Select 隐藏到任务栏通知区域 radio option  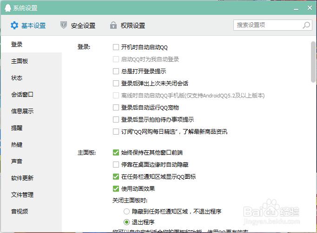click(x=126, y=211)
